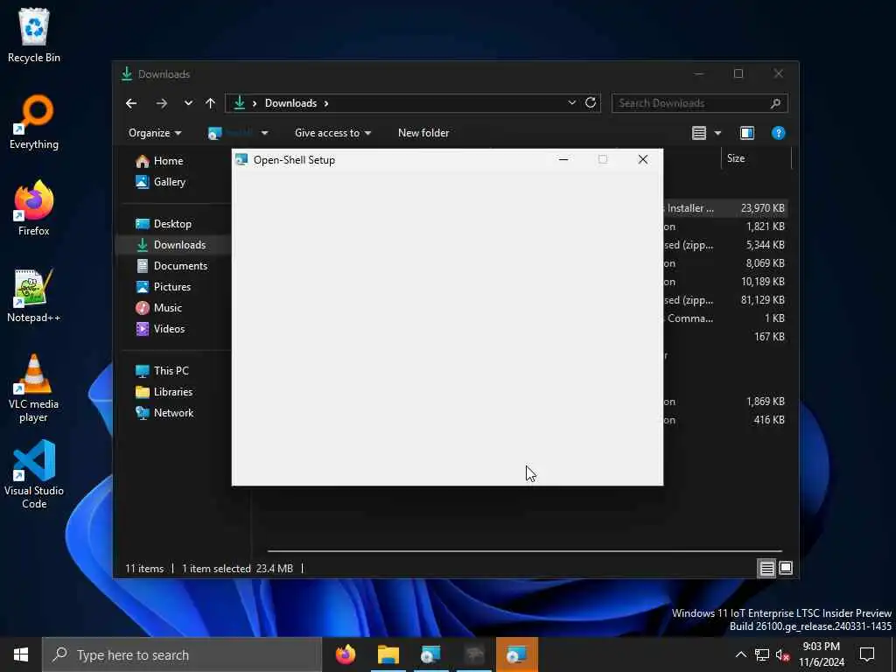Click the Install toolbar icon in Downloads
The image size is (896, 672).
click(215, 133)
